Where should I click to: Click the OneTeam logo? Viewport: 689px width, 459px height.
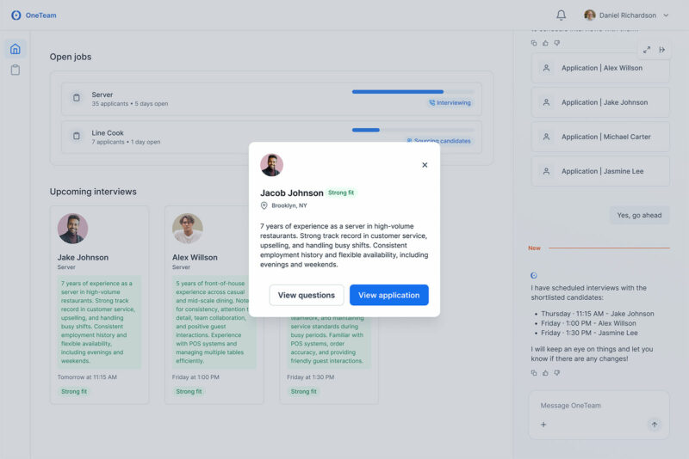[34, 15]
